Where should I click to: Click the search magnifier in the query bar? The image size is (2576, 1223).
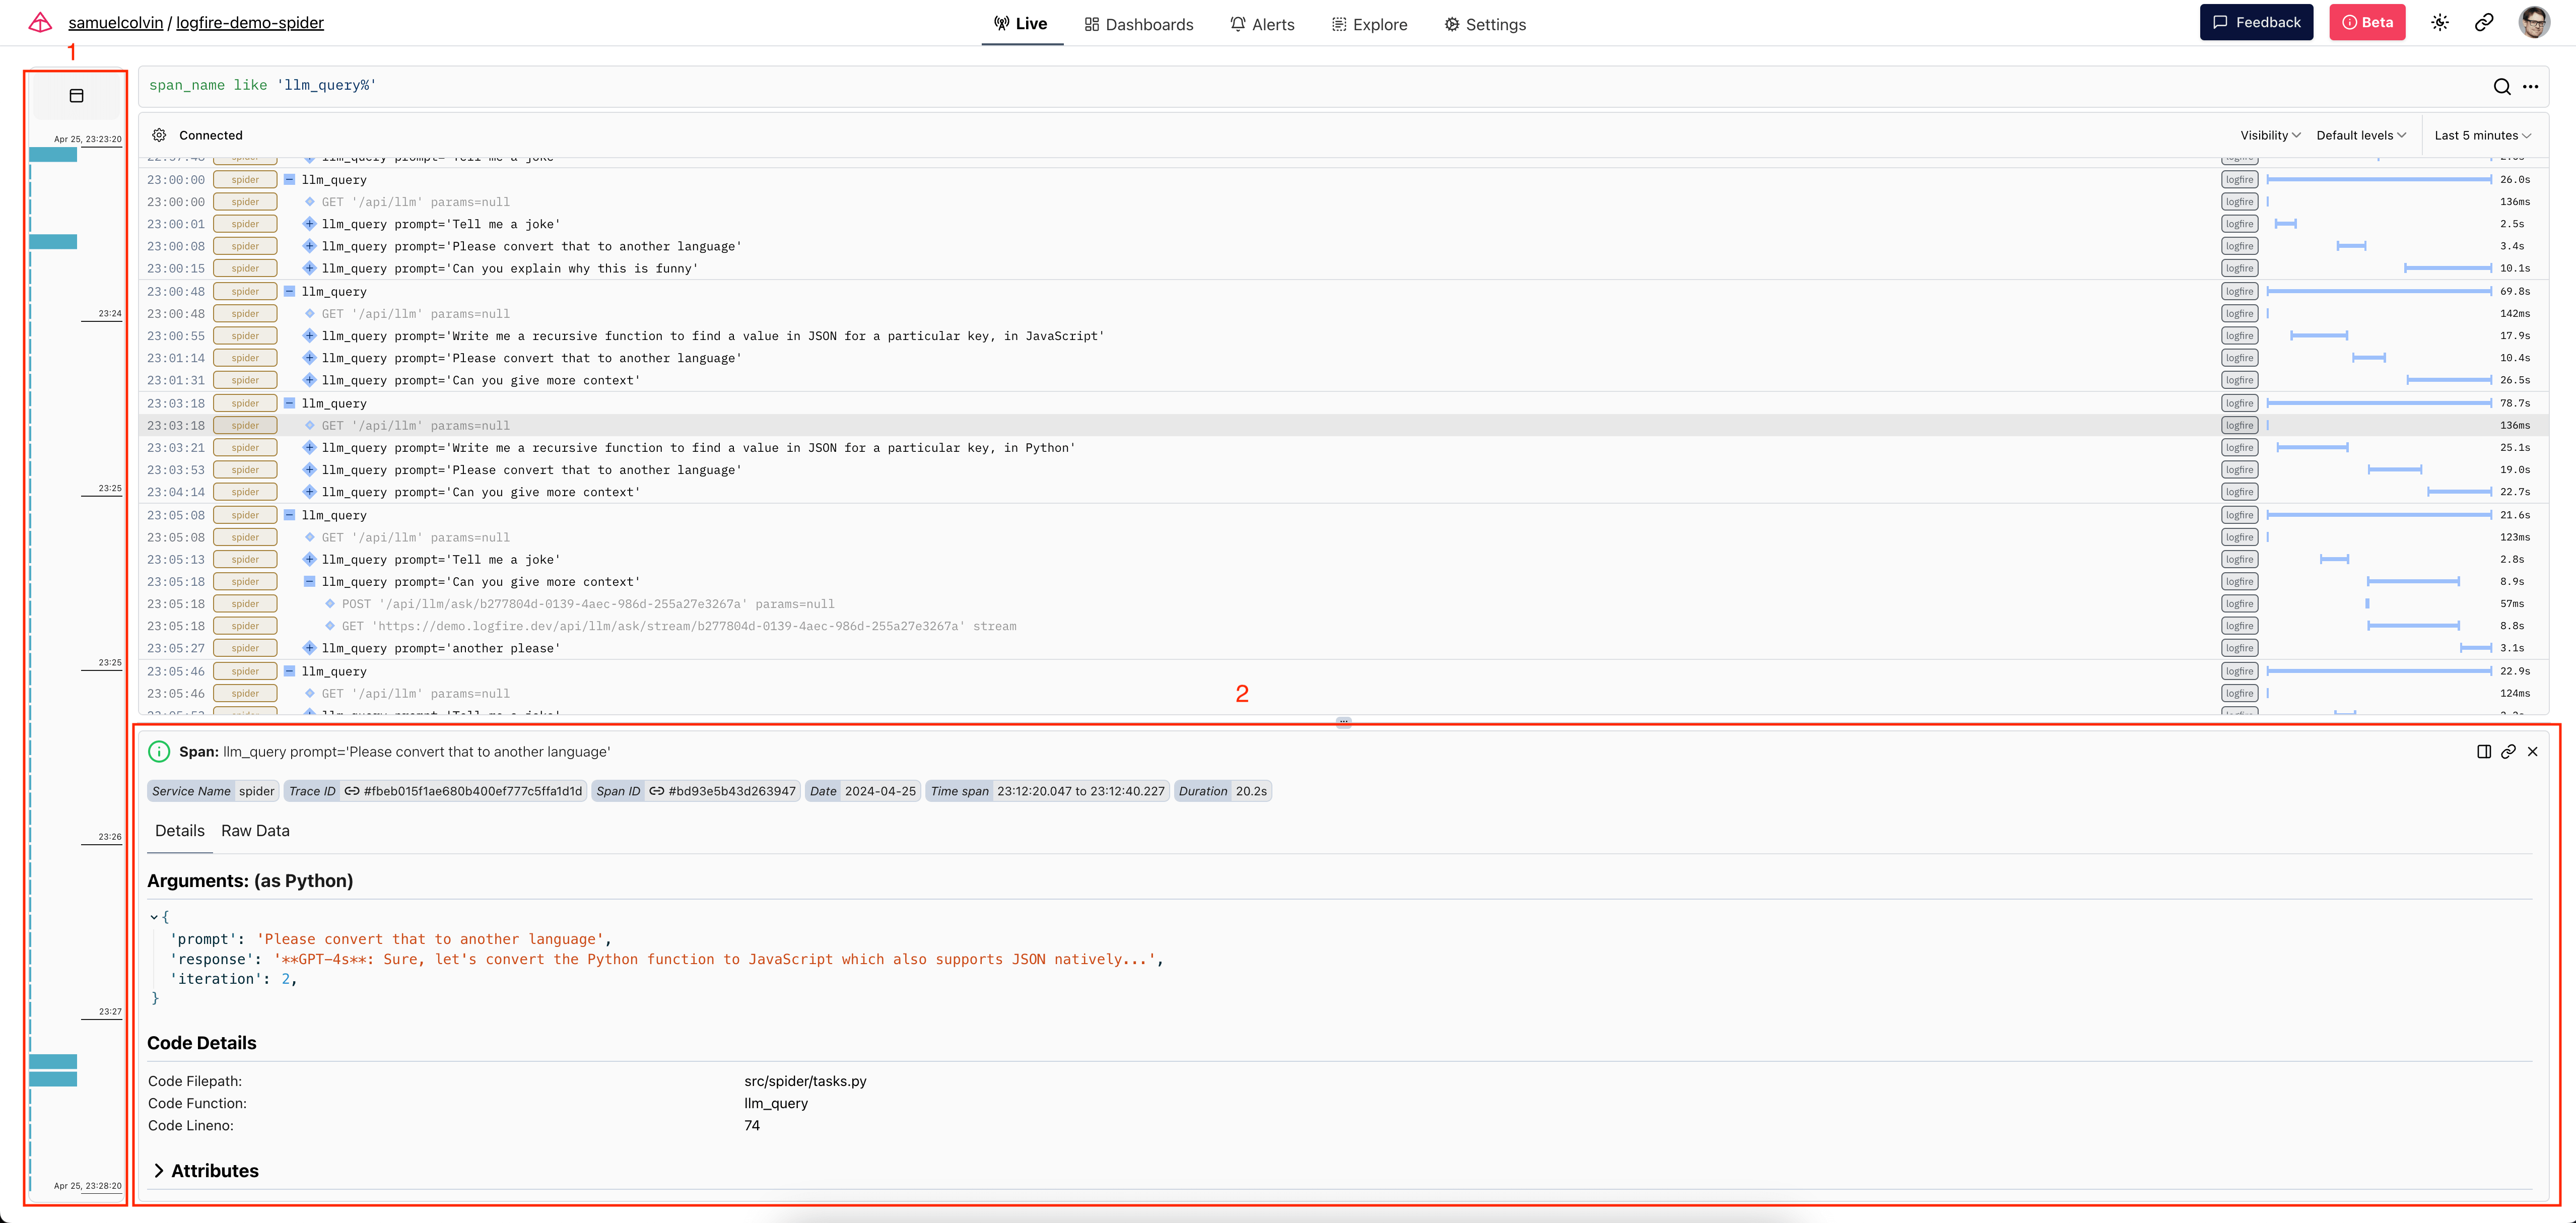tap(2502, 87)
